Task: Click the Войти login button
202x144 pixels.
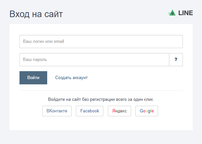Action: (x=33, y=78)
